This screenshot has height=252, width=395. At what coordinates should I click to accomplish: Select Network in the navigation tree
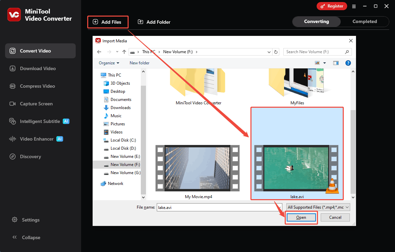pos(112,184)
